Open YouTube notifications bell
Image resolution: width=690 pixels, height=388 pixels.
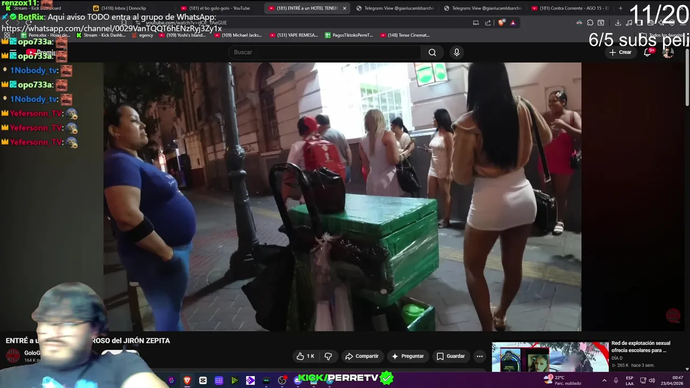coord(648,52)
